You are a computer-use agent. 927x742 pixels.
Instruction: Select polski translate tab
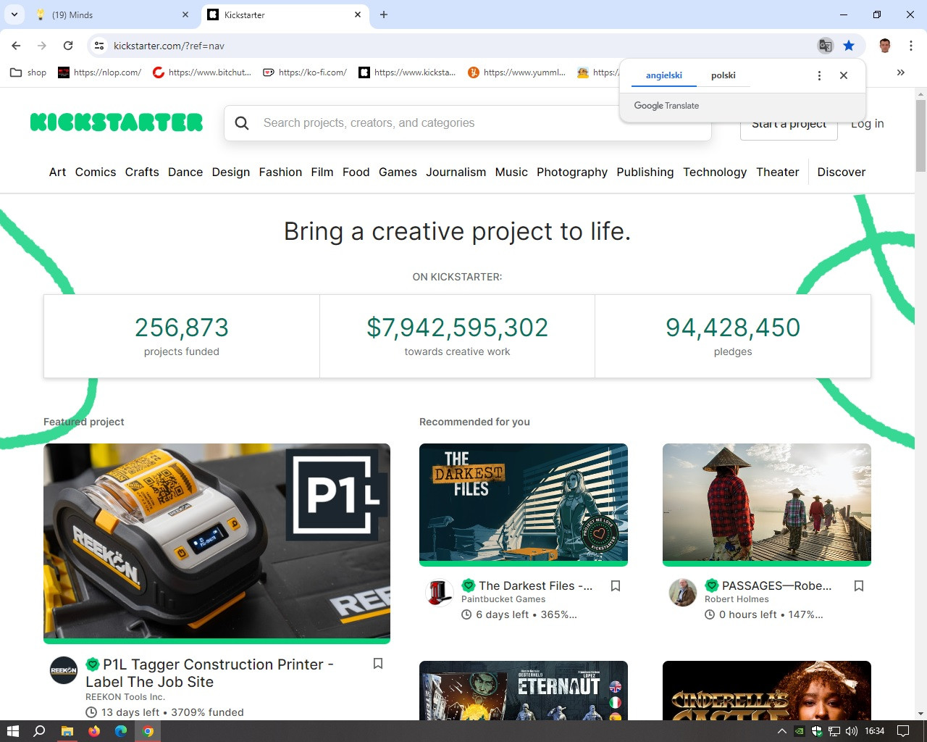tap(723, 75)
